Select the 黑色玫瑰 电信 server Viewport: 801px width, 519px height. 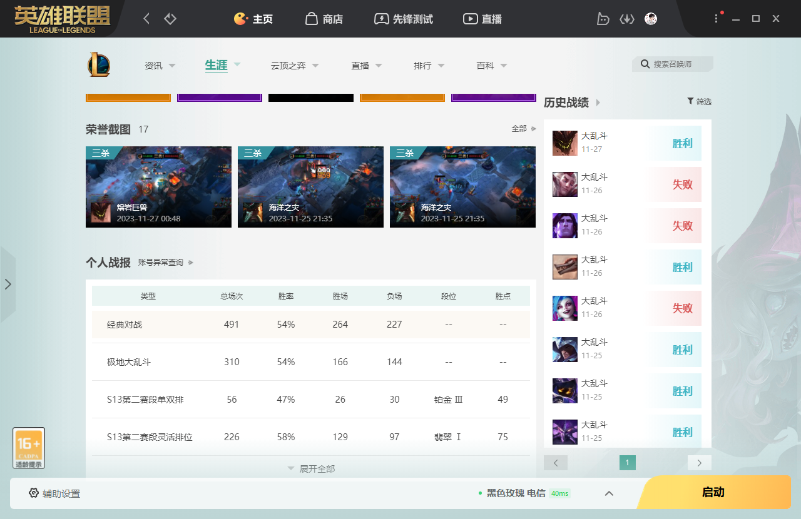[x=516, y=493]
